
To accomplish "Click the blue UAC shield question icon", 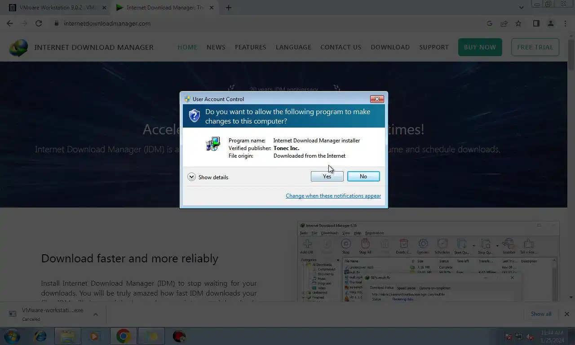I will coord(194,116).
